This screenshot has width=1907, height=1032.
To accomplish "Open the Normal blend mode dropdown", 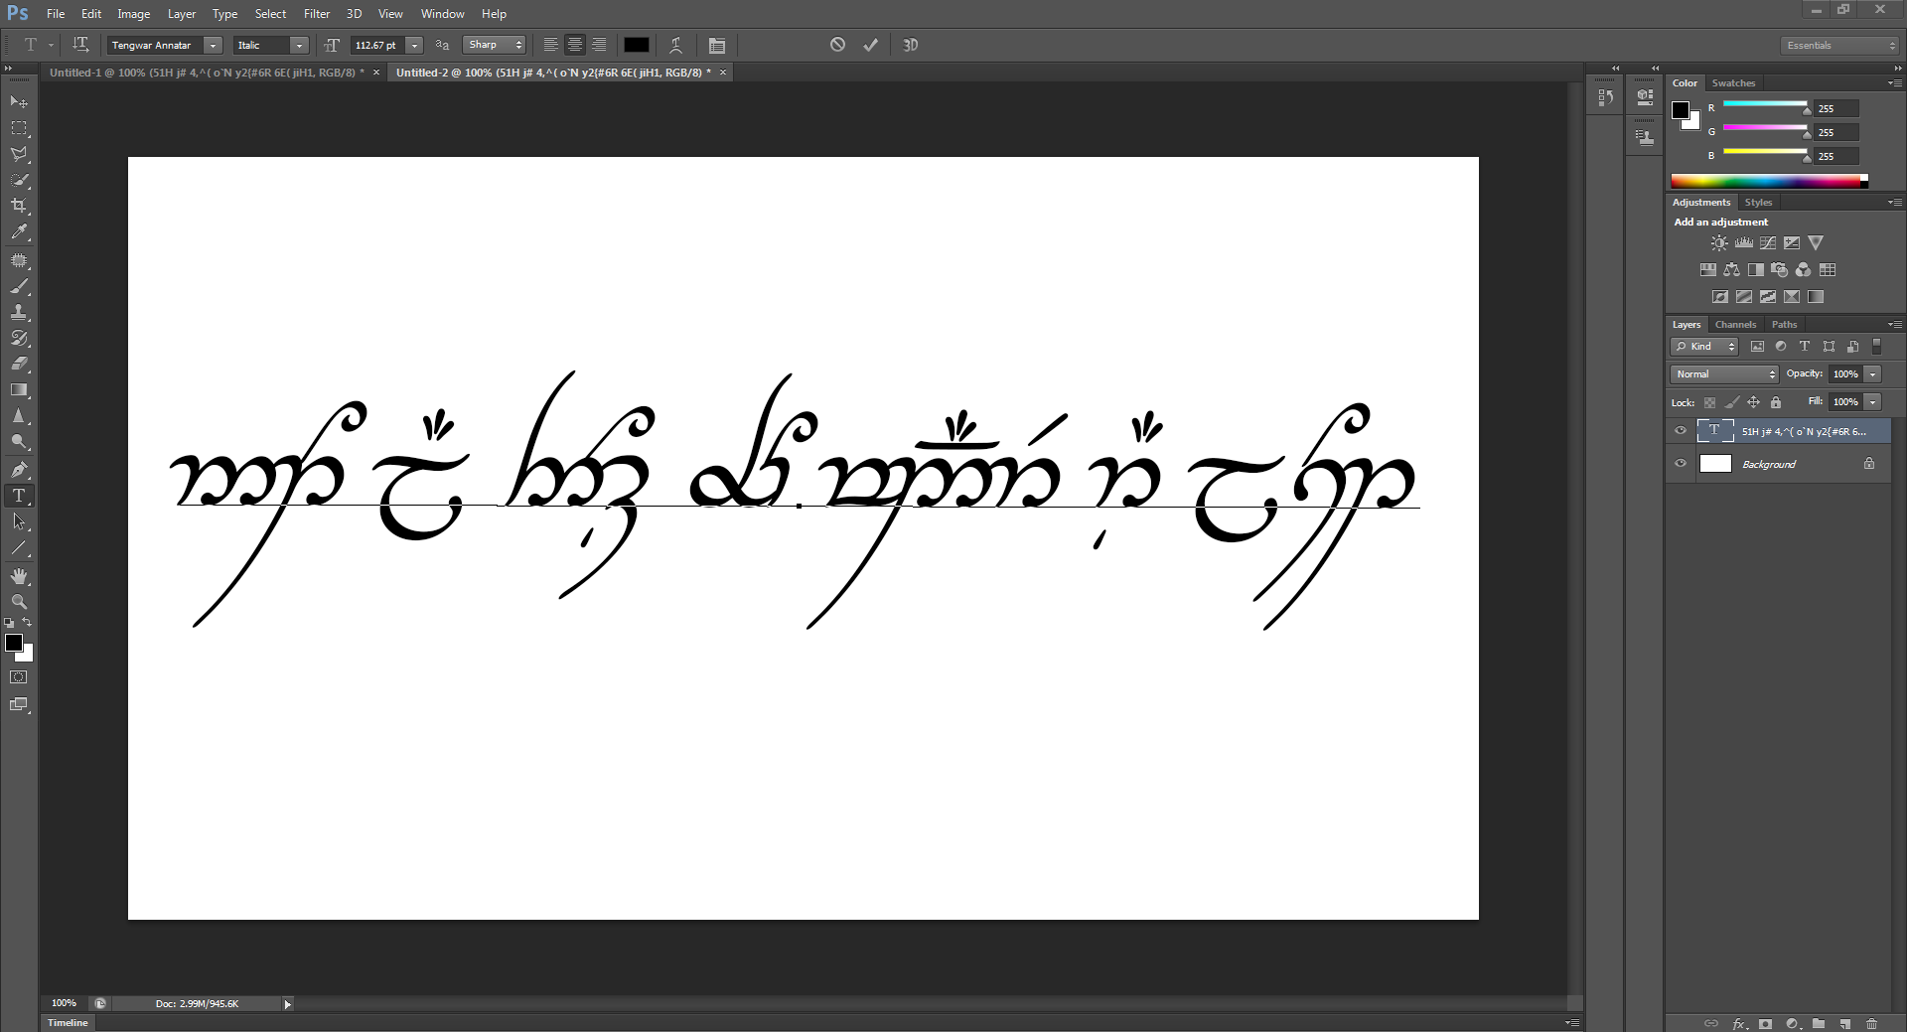I will 1724,374.
